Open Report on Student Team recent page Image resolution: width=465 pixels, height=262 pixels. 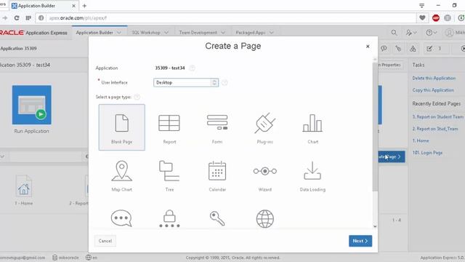(437, 116)
